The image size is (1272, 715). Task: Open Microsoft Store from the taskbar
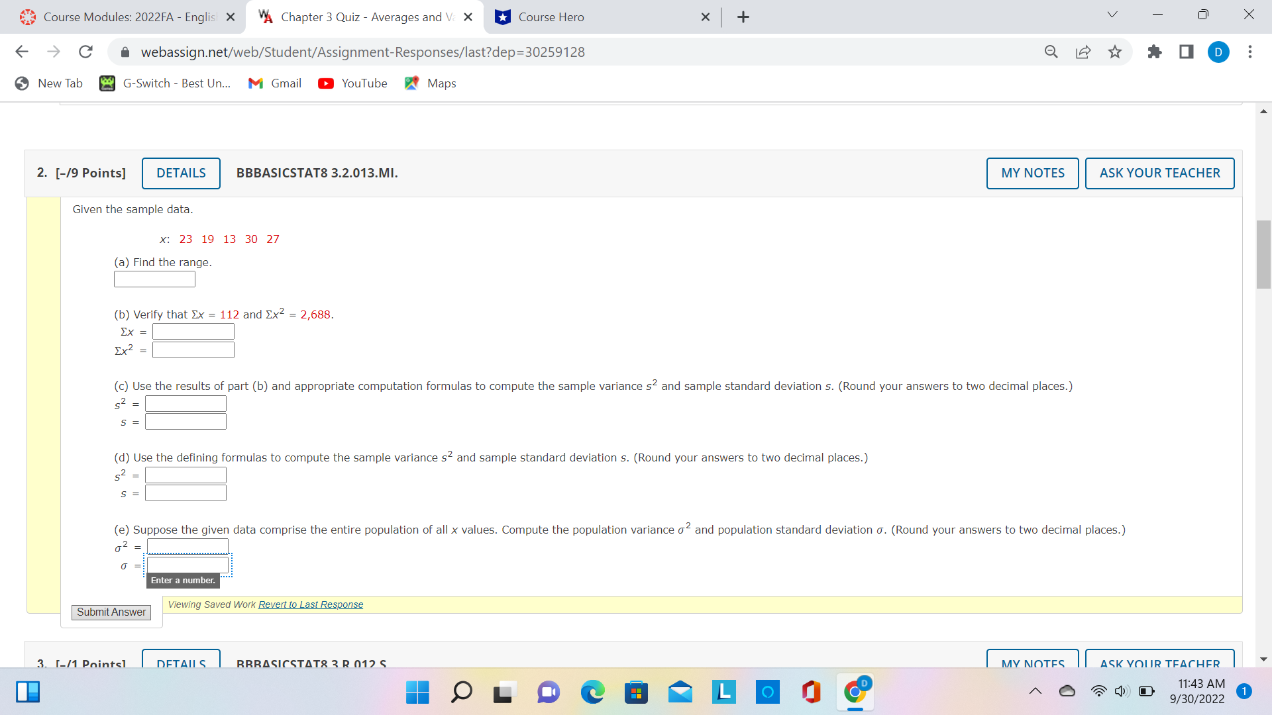(635, 692)
